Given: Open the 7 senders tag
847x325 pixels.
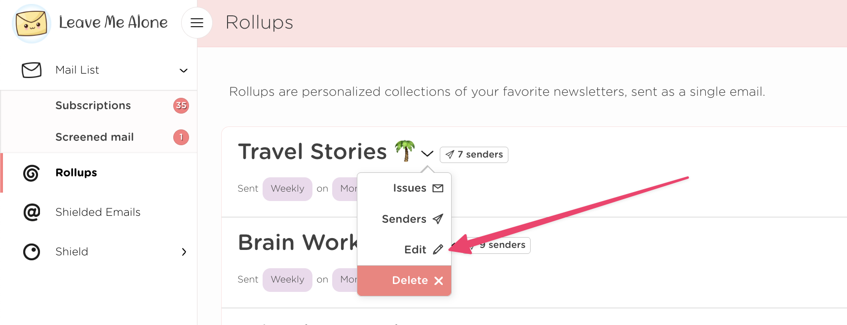Looking at the screenshot, I should [474, 155].
